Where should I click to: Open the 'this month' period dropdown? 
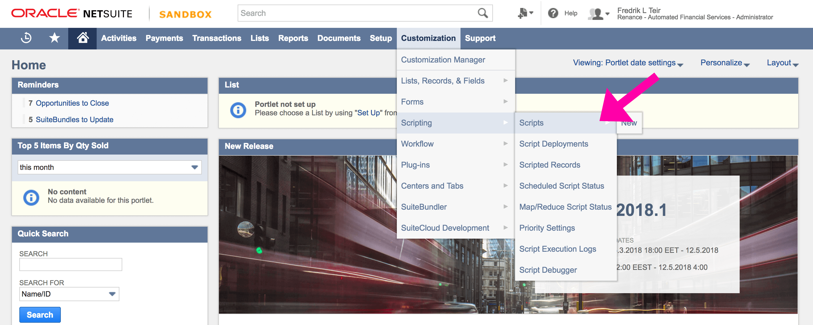coord(109,167)
